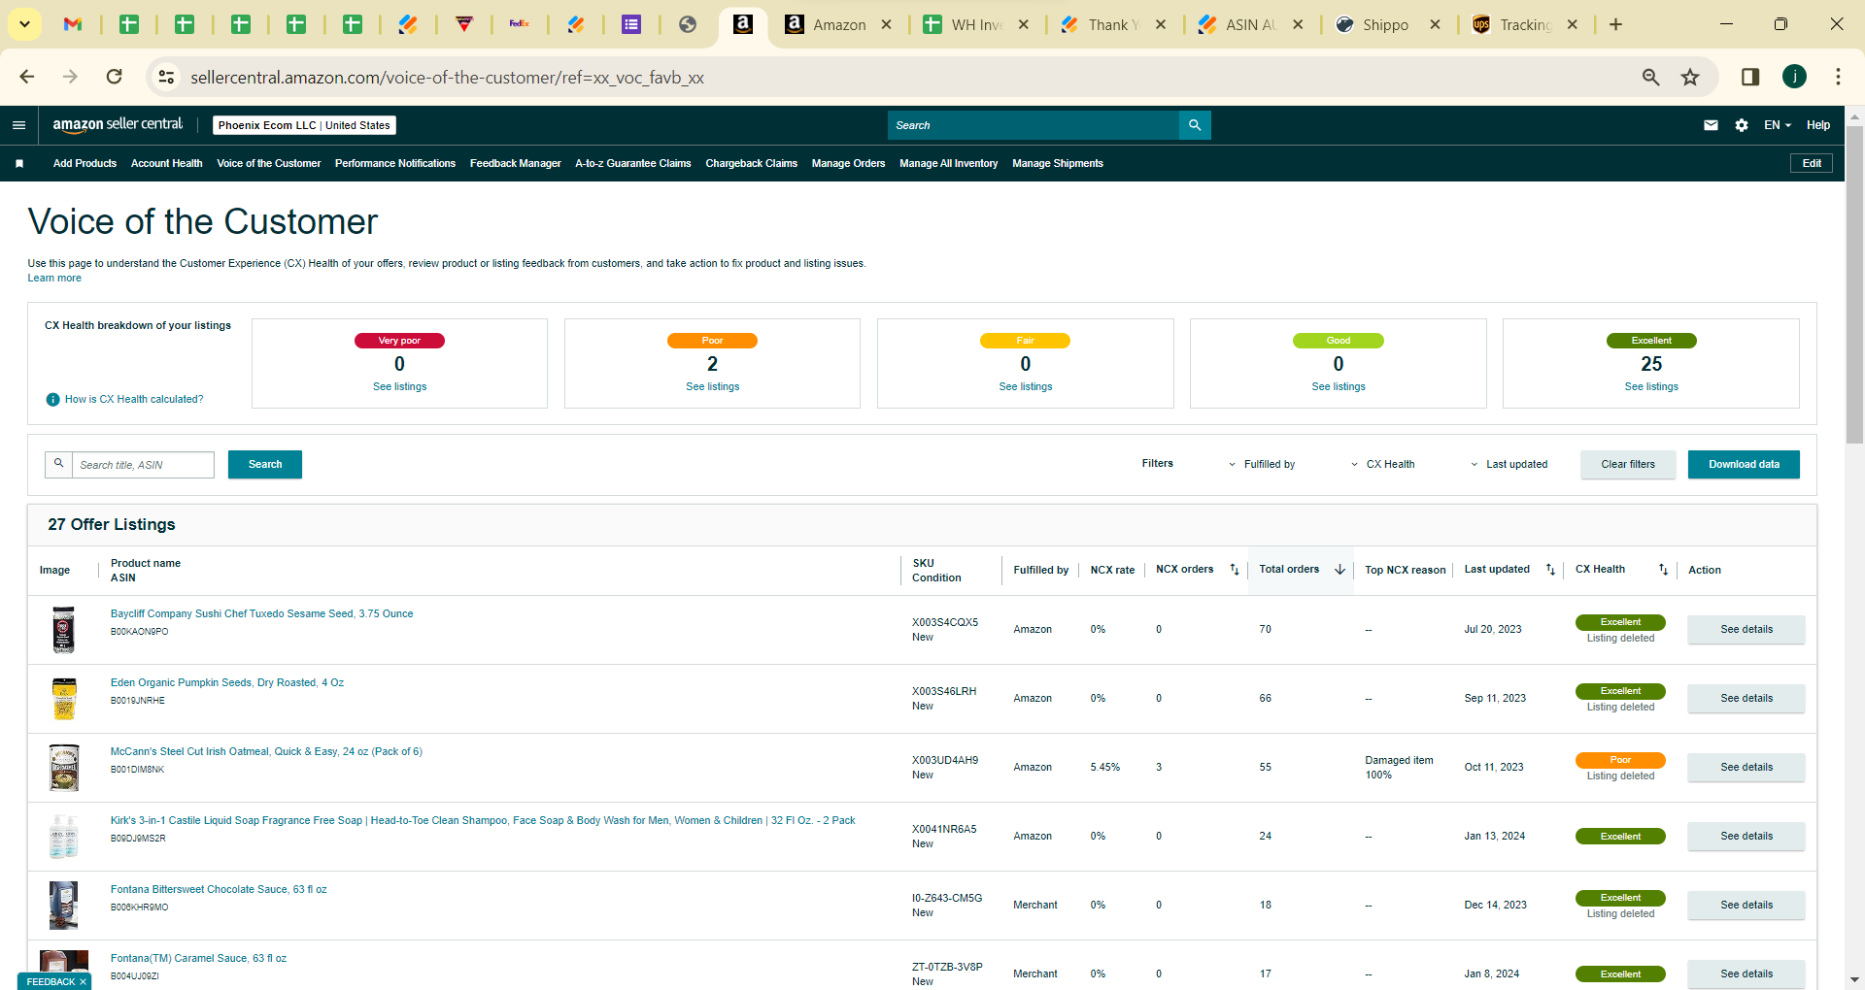Open Eden Organic Pumpkin Seeds product link
Image resolution: width=1865 pixels, height=990 pixels.
(x=227, y=682)
